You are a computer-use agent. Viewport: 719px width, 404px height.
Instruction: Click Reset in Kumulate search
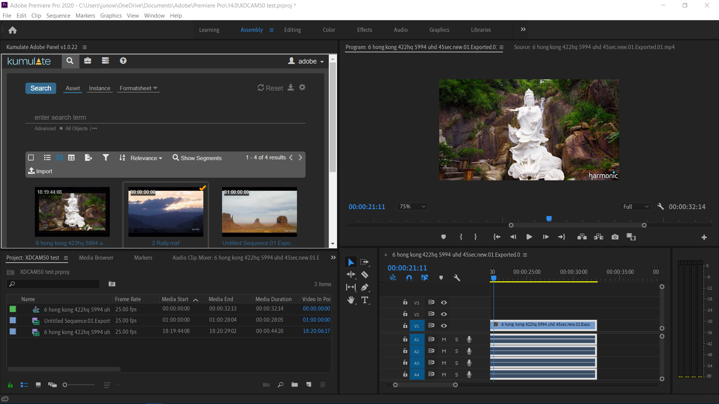click(x=270, y=88)
